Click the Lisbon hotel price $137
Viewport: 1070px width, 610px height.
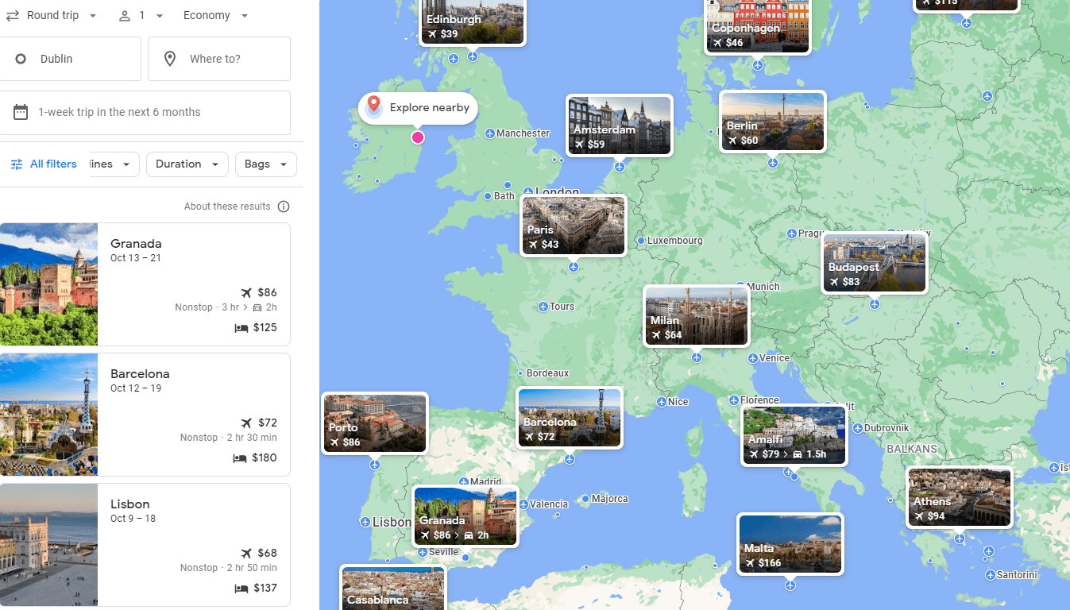tap(265, 589)
